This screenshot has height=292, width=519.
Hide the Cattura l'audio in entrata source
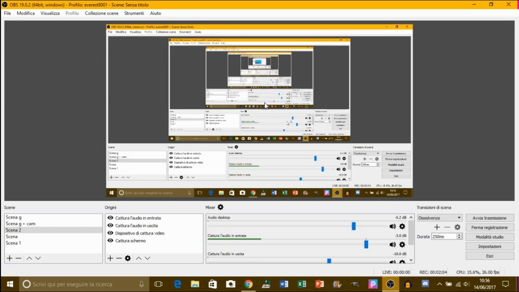[110, 218]
